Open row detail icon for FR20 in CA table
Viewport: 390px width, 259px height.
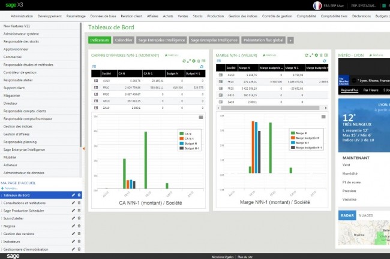(96, 94)
